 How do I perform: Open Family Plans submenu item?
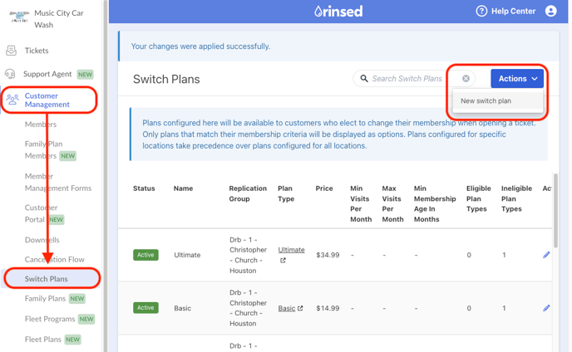tap(45, 298)
